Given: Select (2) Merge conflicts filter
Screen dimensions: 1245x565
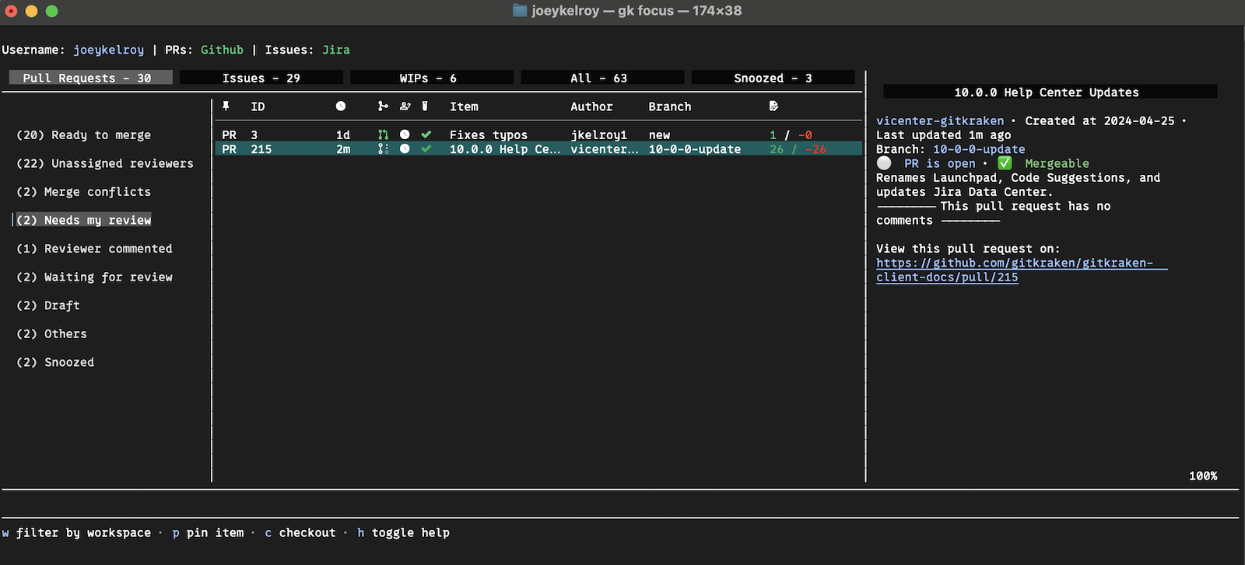Looking at the screenshot, I should click(84, 192).
